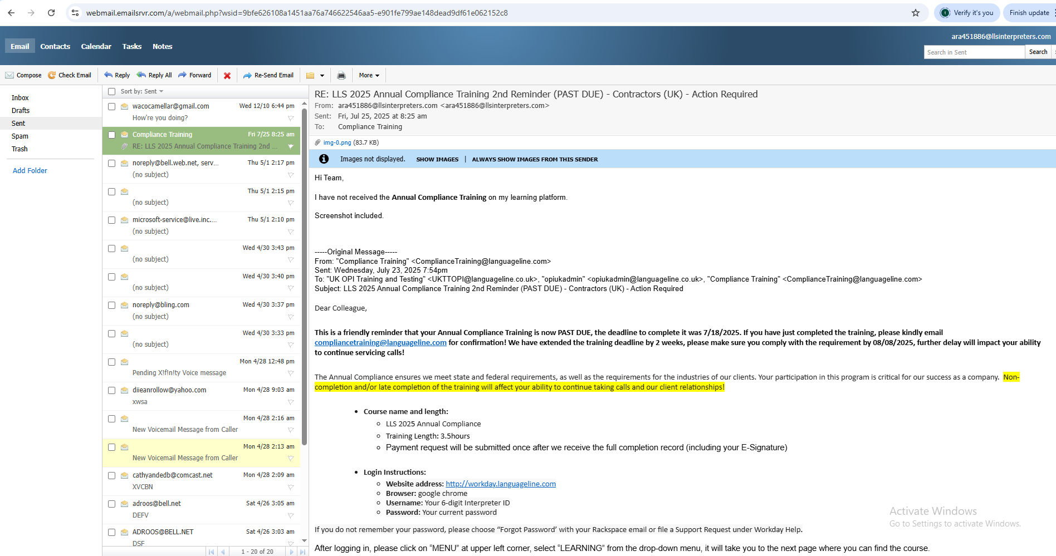The width and height of the screenshot is (1056, 556).
Task: Click the img-0.png attachment paperclip icon
Action: point(318,142)
